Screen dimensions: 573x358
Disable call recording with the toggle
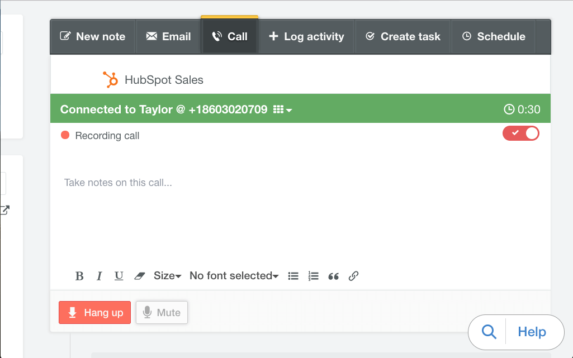(x=520, y=133)
